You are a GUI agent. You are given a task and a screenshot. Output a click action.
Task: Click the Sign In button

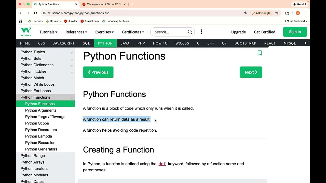pyautogui.click(x=295, y=32)
